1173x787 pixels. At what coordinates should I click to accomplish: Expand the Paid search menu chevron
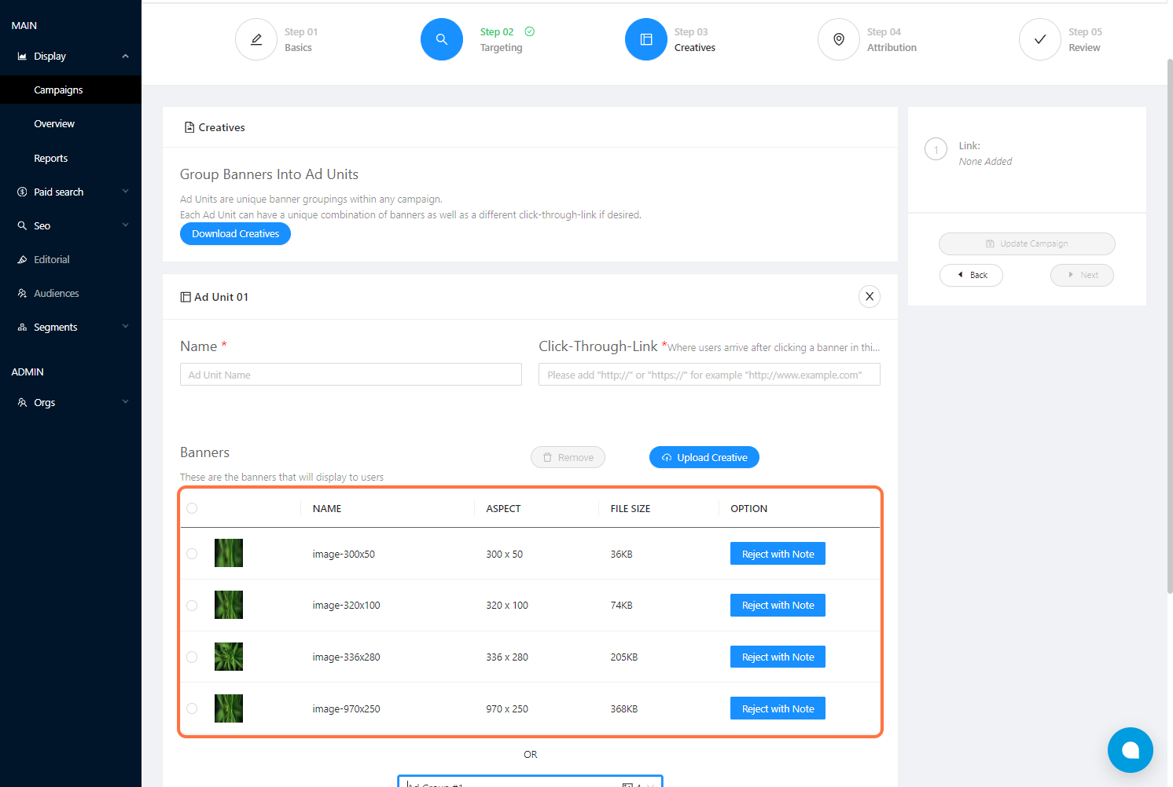(x=125, y=192)
